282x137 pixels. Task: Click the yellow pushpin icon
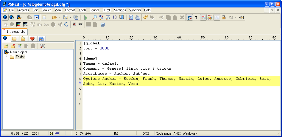pos(242,18)
